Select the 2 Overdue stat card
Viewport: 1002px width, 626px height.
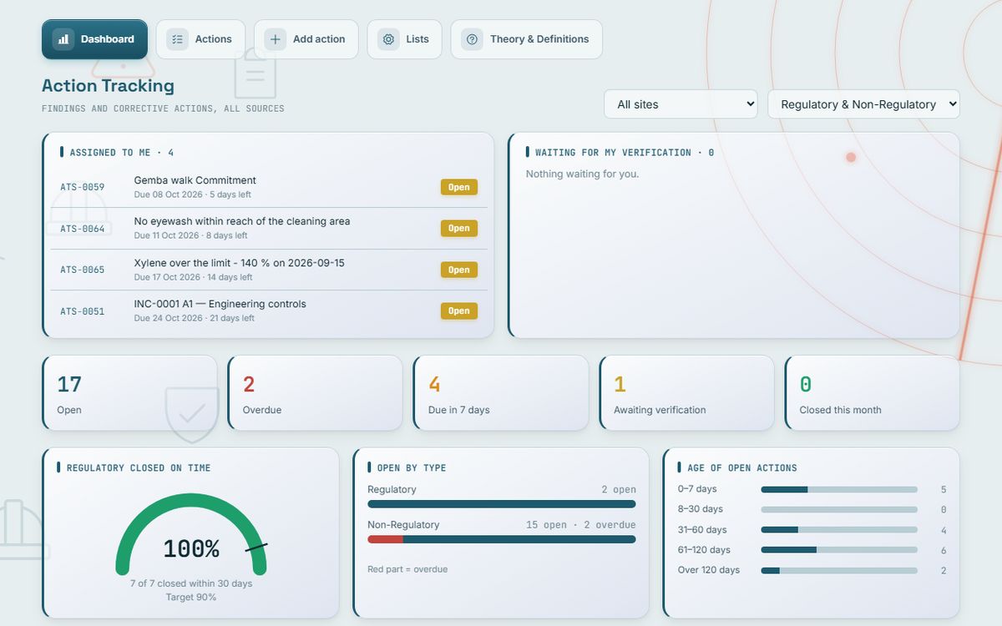pyautogui.click(x=315, y=393)
